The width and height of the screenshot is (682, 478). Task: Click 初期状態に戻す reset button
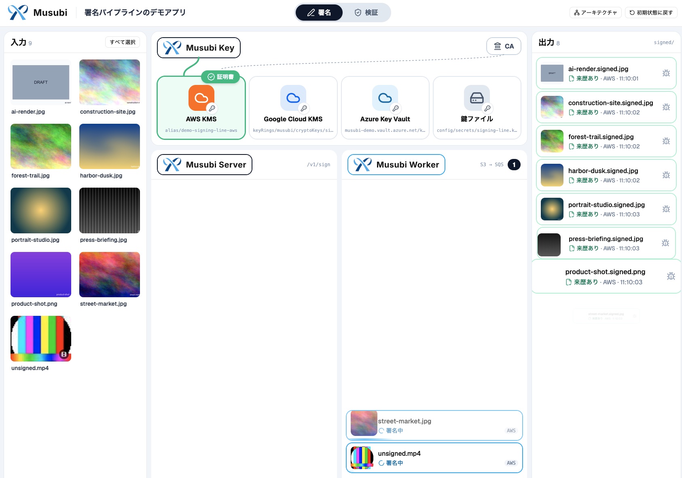coord(651,13)
